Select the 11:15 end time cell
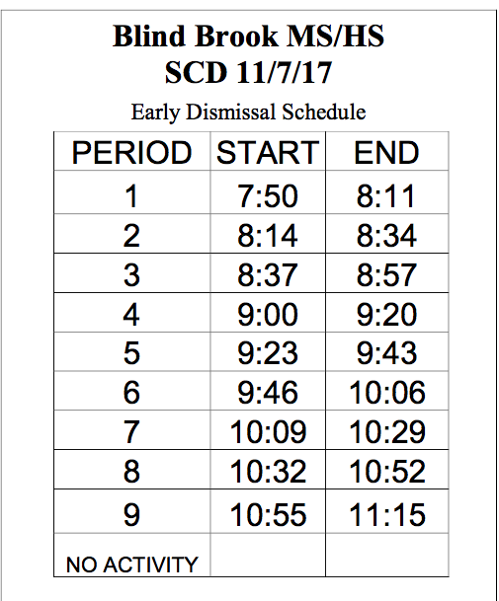The height and width of the screenshot is (601, 499). point(387,513)
